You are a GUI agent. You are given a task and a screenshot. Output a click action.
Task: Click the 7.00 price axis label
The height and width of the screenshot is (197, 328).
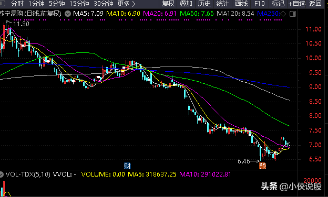point(315,145)
